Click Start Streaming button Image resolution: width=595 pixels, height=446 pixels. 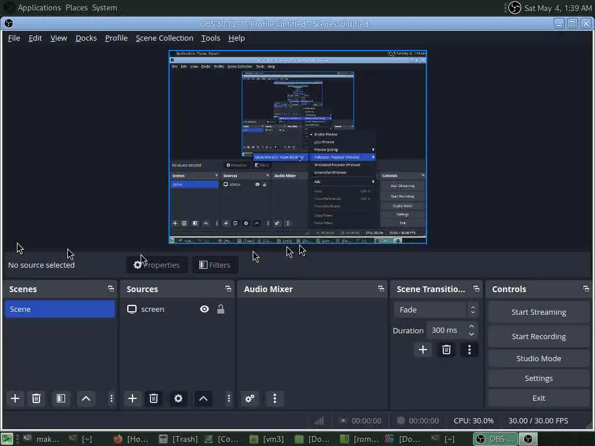tap(539, 312)
